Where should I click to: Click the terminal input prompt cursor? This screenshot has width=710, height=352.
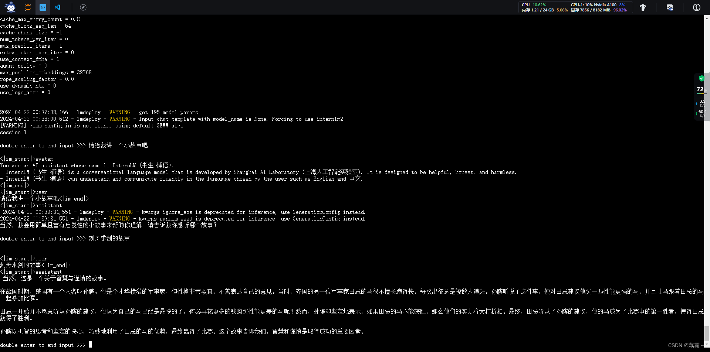click(x=90, y=344)
